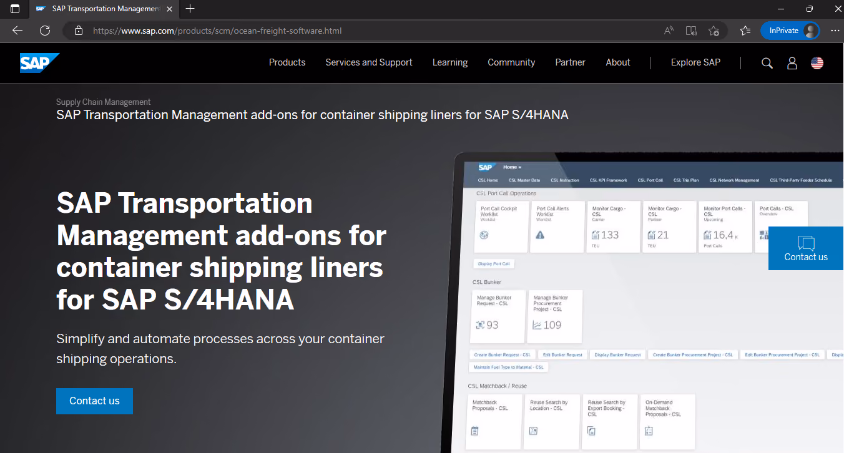Screen dimensions: 844x453
Task: Click the Monitor Cargo CSL Carrier tile showing 133
Action: (x=614, y=226)
